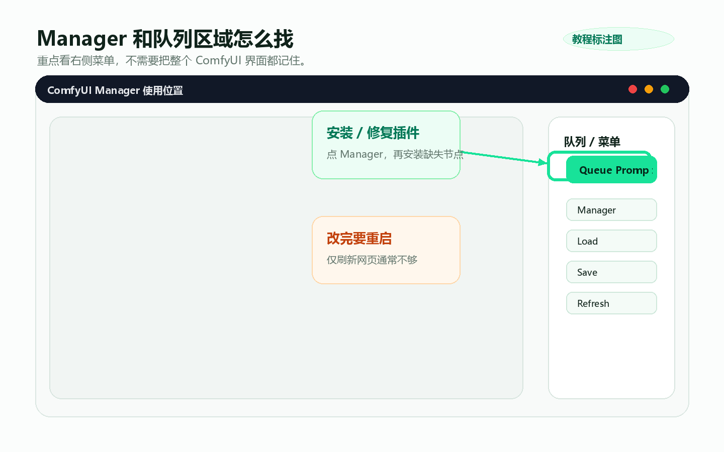724x452 pixels.
Task: Select the 改完要重启 card heading
Action: point(359,239)
